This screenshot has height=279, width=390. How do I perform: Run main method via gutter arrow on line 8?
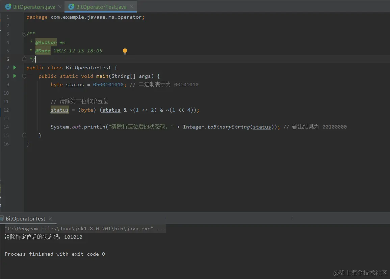click(15, 76)
